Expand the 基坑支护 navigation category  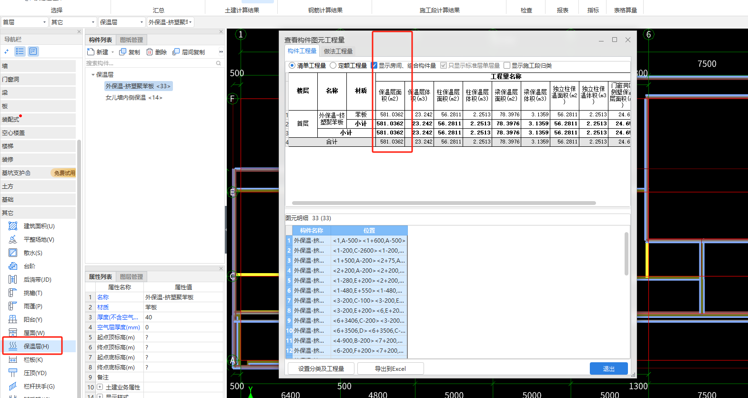(38, 173)
